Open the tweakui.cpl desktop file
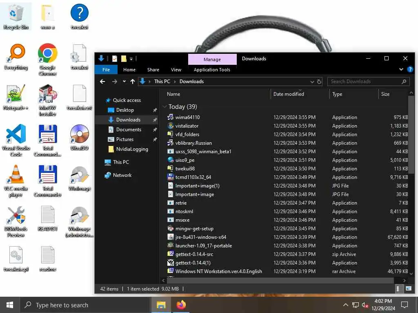Viewport: 418px width, 313px height. coord(16,259)
